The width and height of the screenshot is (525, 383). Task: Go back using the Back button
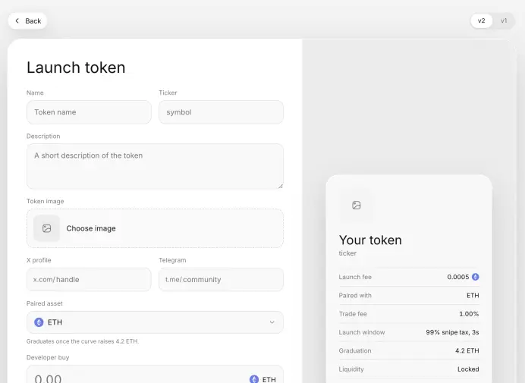[27, 20]
